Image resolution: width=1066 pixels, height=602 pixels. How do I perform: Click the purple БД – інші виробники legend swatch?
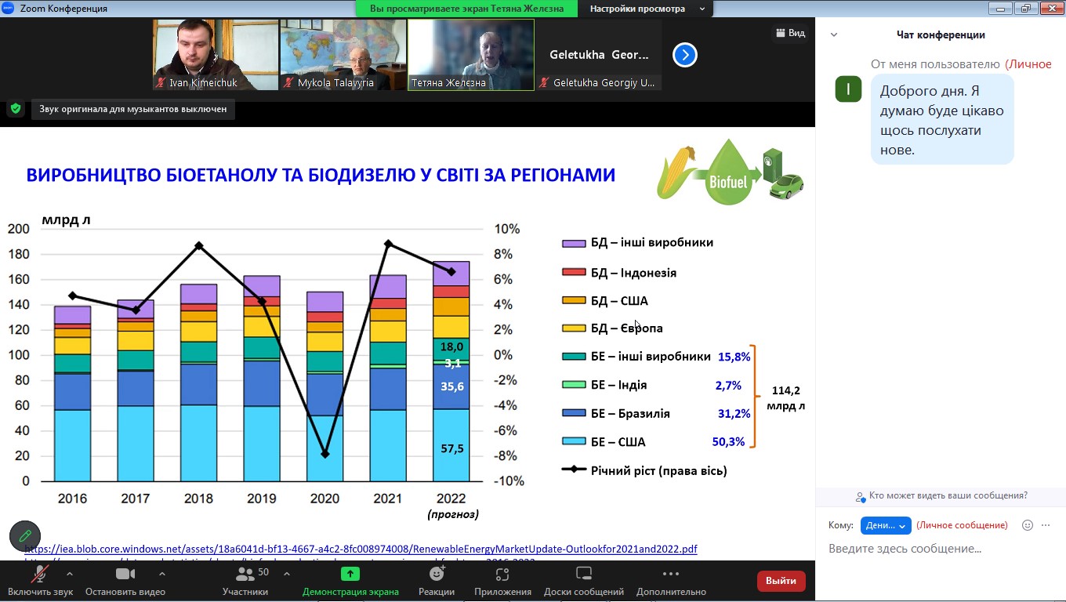point(574,244)
